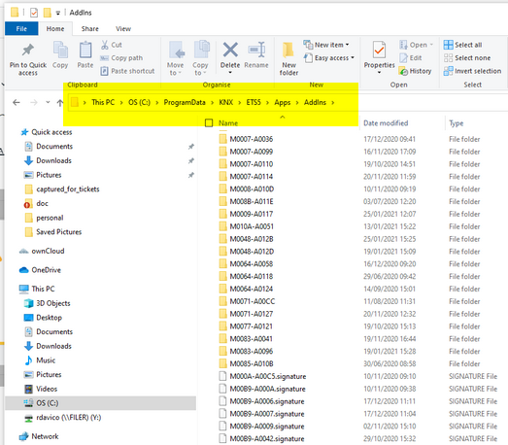The width and height of the screenshot is (508, 445).
Task: Click Invert selection in the ribbon
Action: click(472, 71)
